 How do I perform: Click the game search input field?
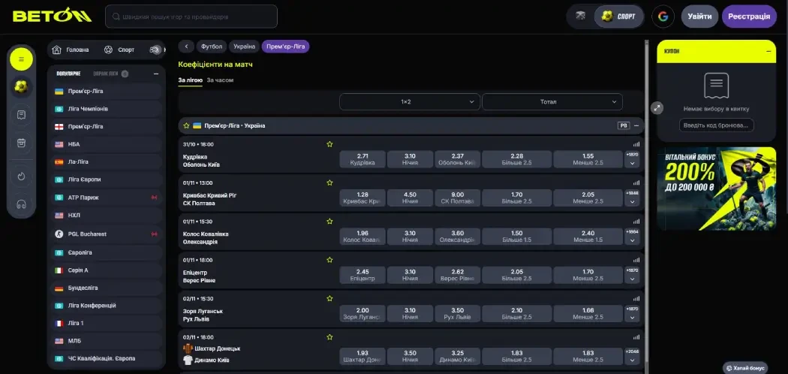(x=191, y=16)
